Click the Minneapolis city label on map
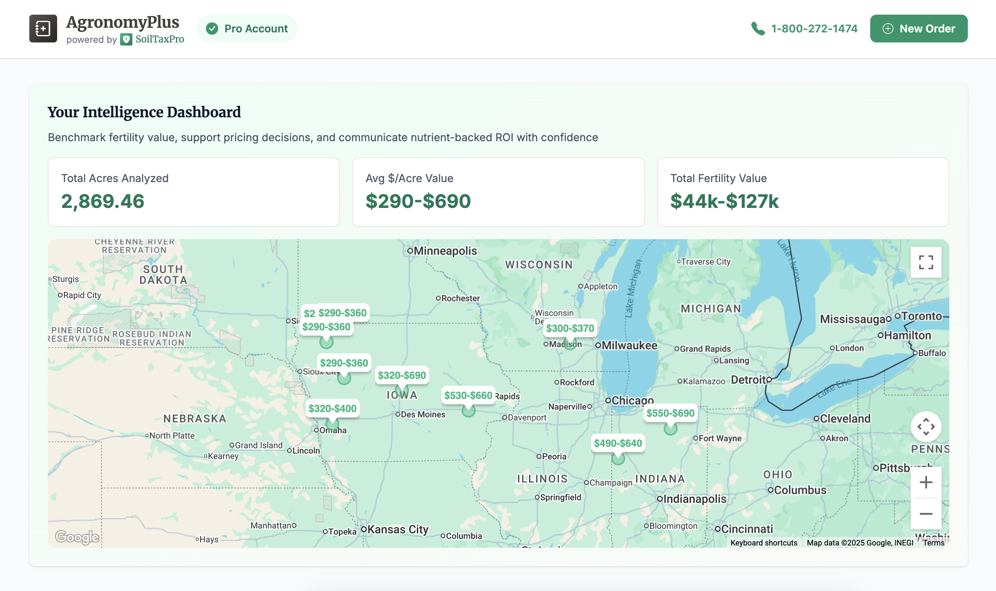 click(445, 251)
